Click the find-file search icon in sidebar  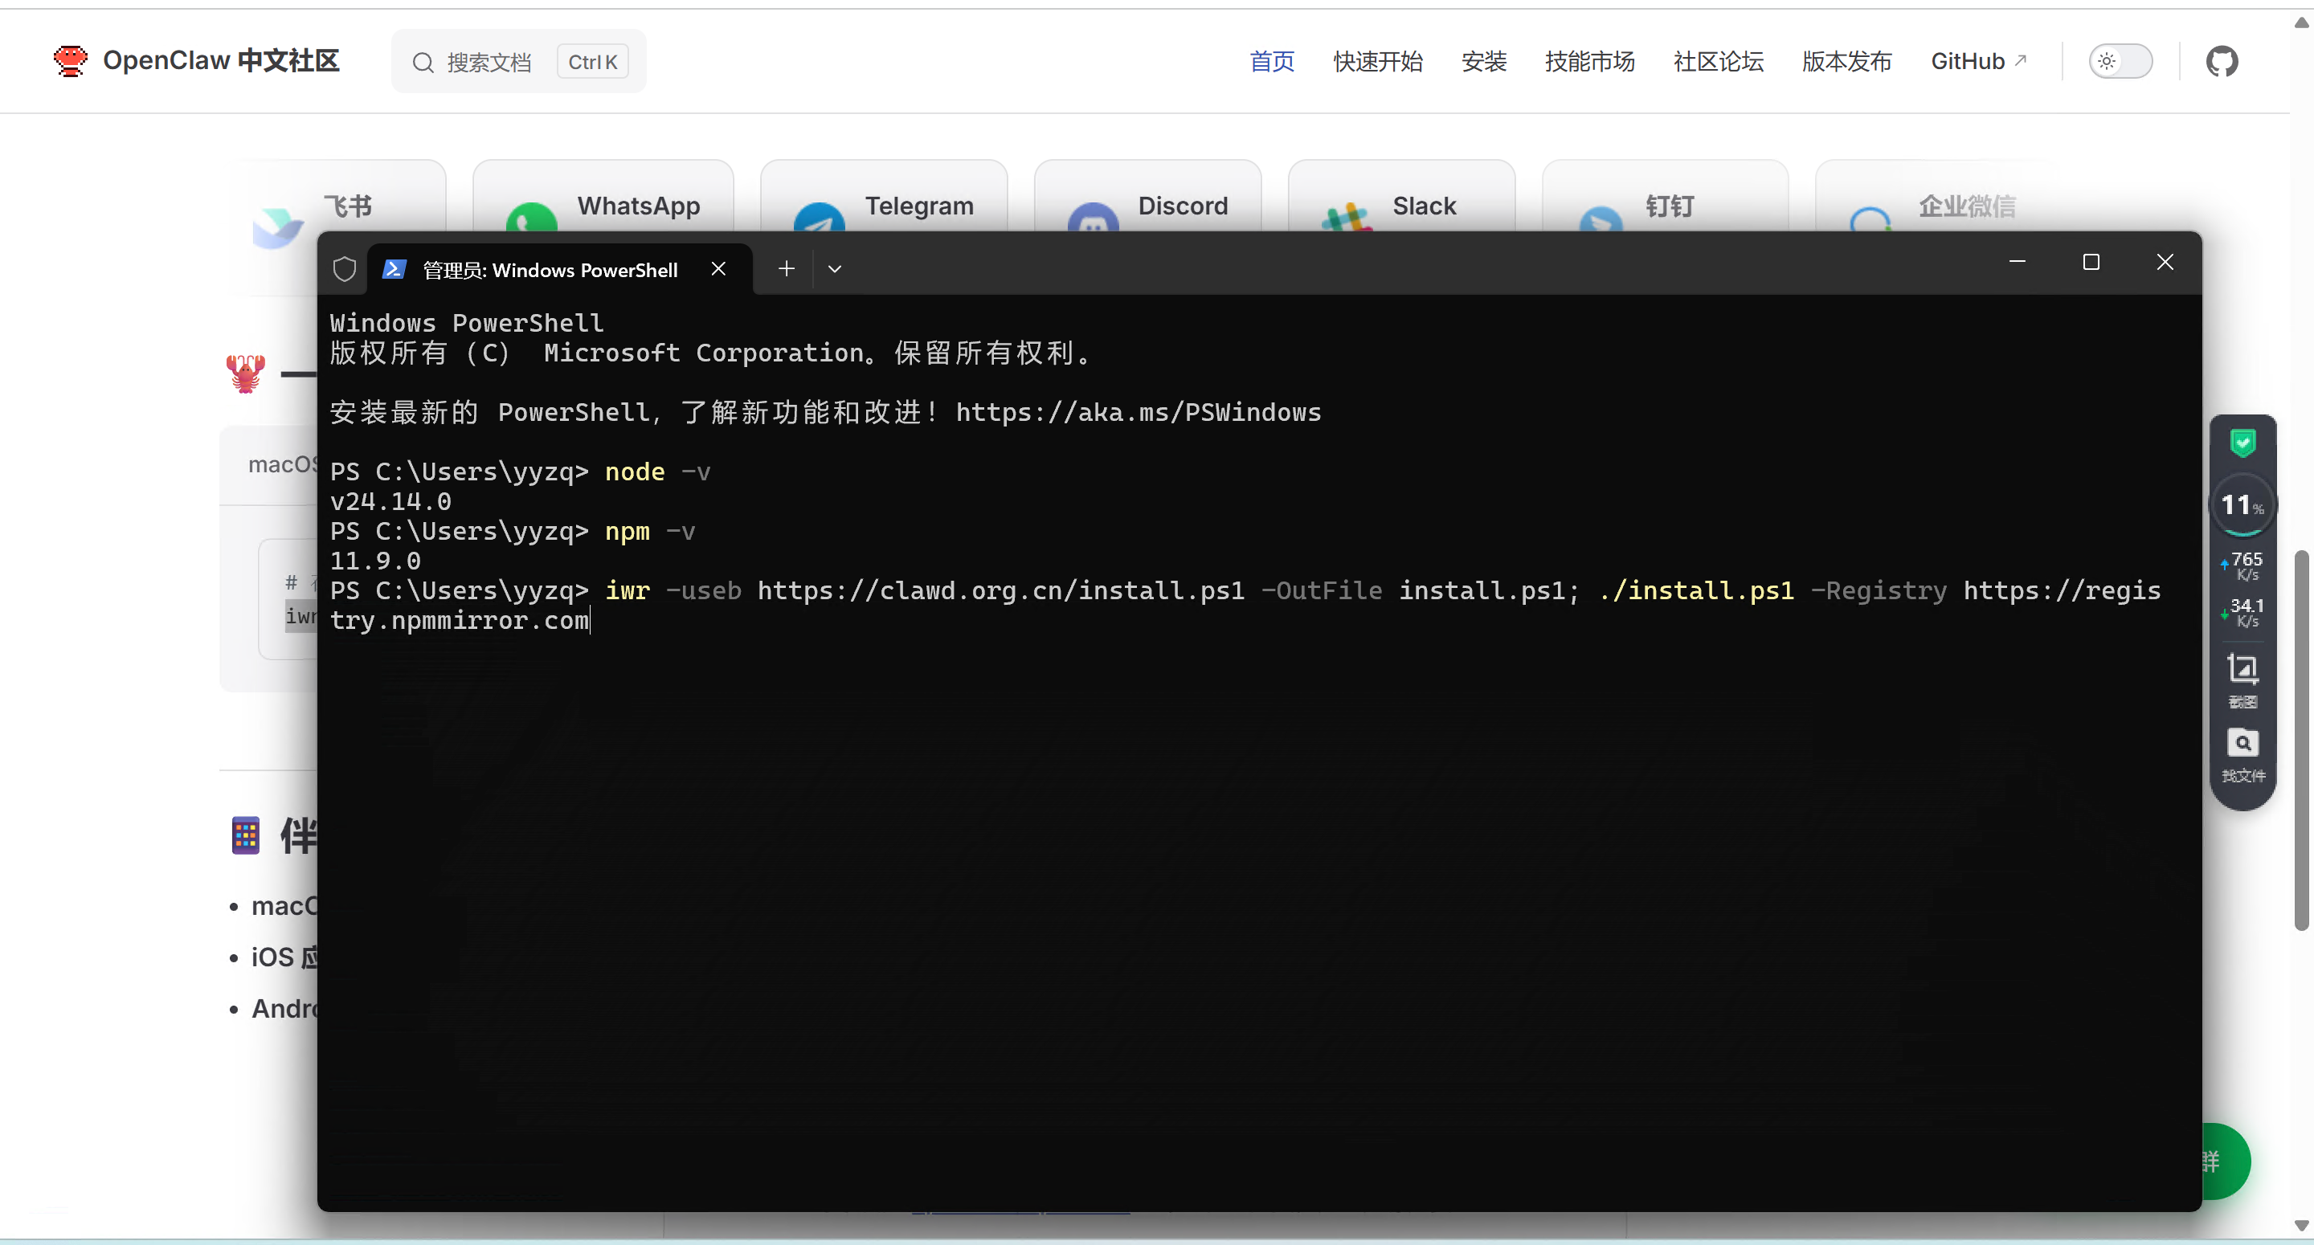click(x=2242, y=744)
